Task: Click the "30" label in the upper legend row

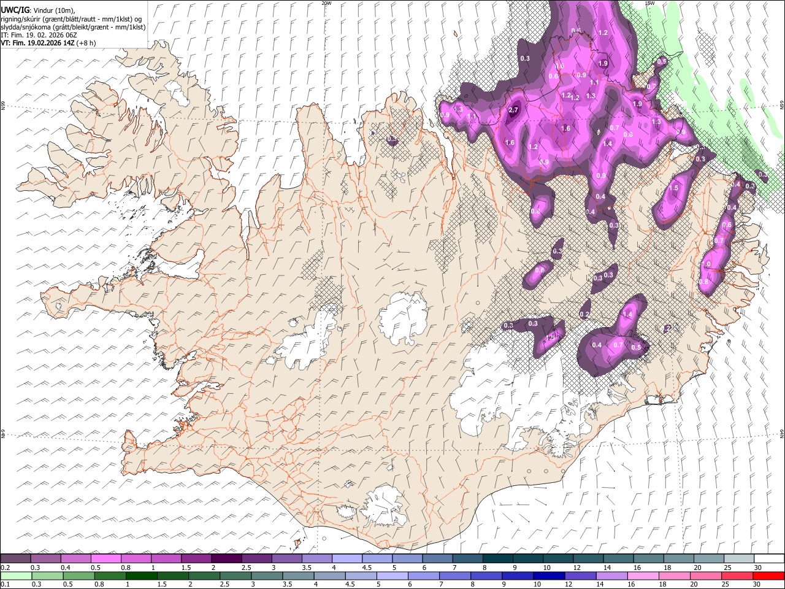Action: 758,568
